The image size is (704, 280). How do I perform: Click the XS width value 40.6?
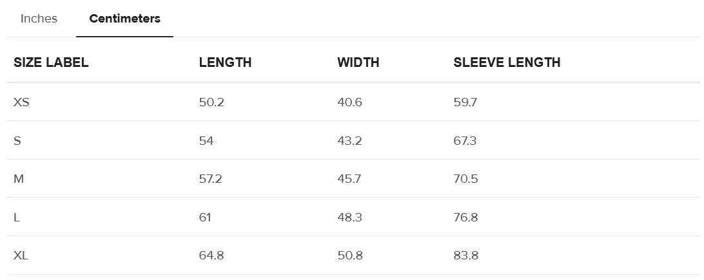[x=349, y=102]
